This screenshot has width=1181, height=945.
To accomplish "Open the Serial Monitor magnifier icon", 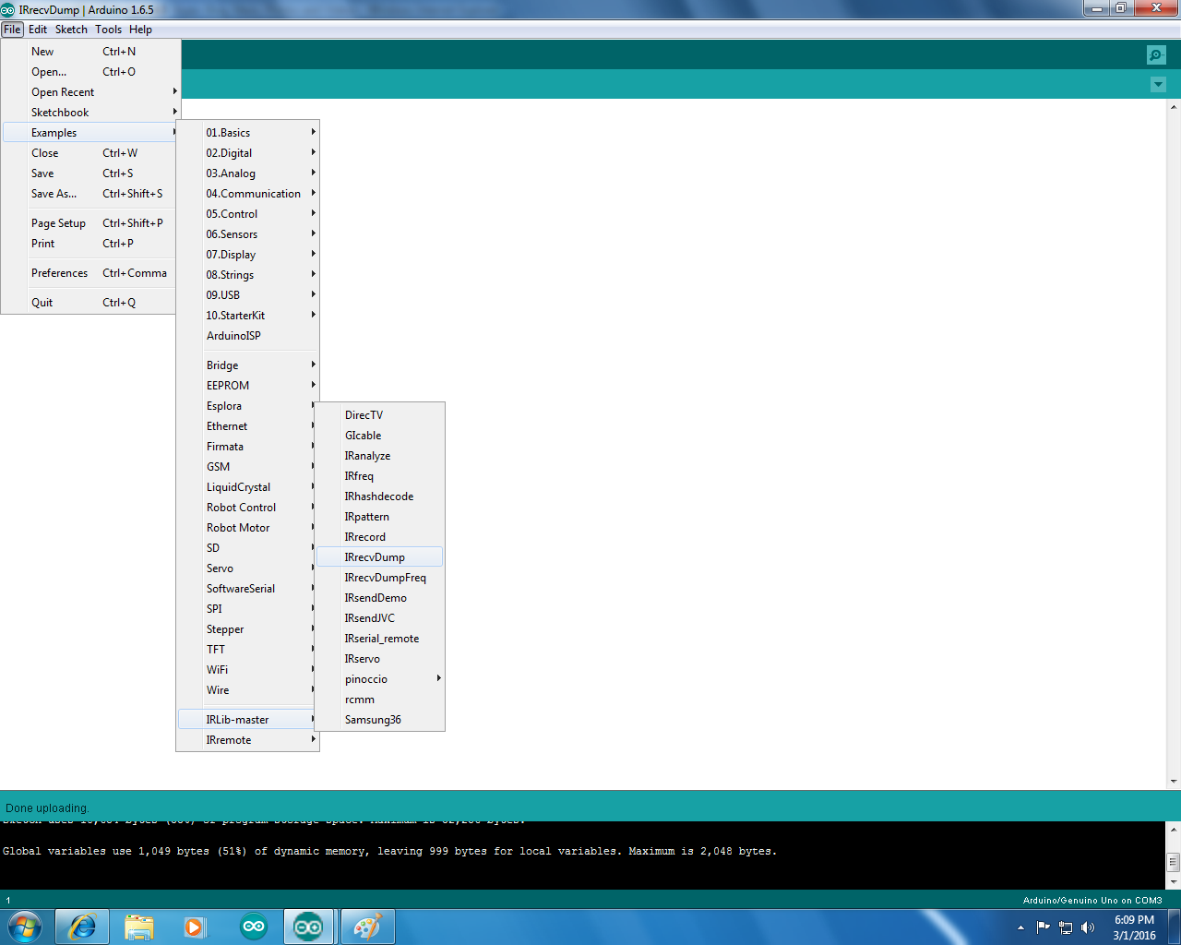I will [1156, 55].
